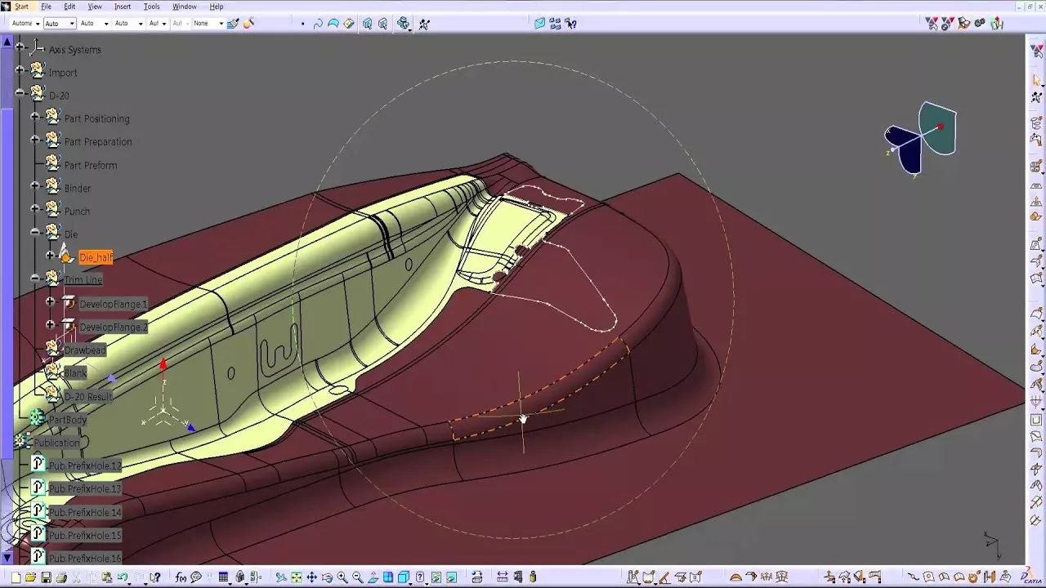Click the help arrow icon in top toolbar
The image size is (1046, 588).
[x=570, y=24]
